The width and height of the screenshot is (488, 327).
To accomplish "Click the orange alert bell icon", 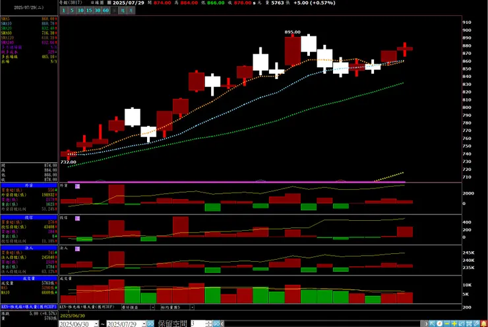I will coord(483,324).
